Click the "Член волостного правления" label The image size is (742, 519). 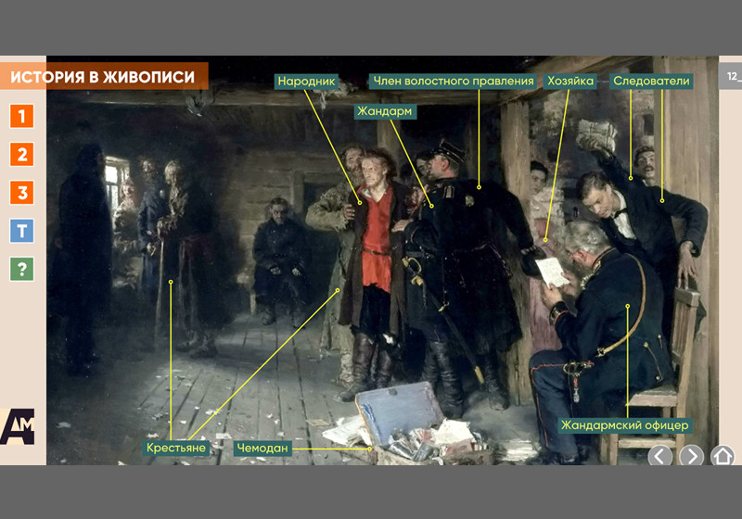(453, 82)
